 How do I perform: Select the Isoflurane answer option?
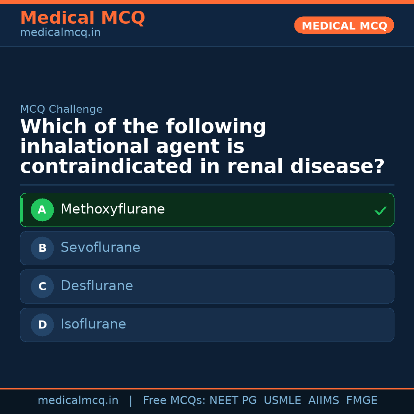click(x=93, y=324)
